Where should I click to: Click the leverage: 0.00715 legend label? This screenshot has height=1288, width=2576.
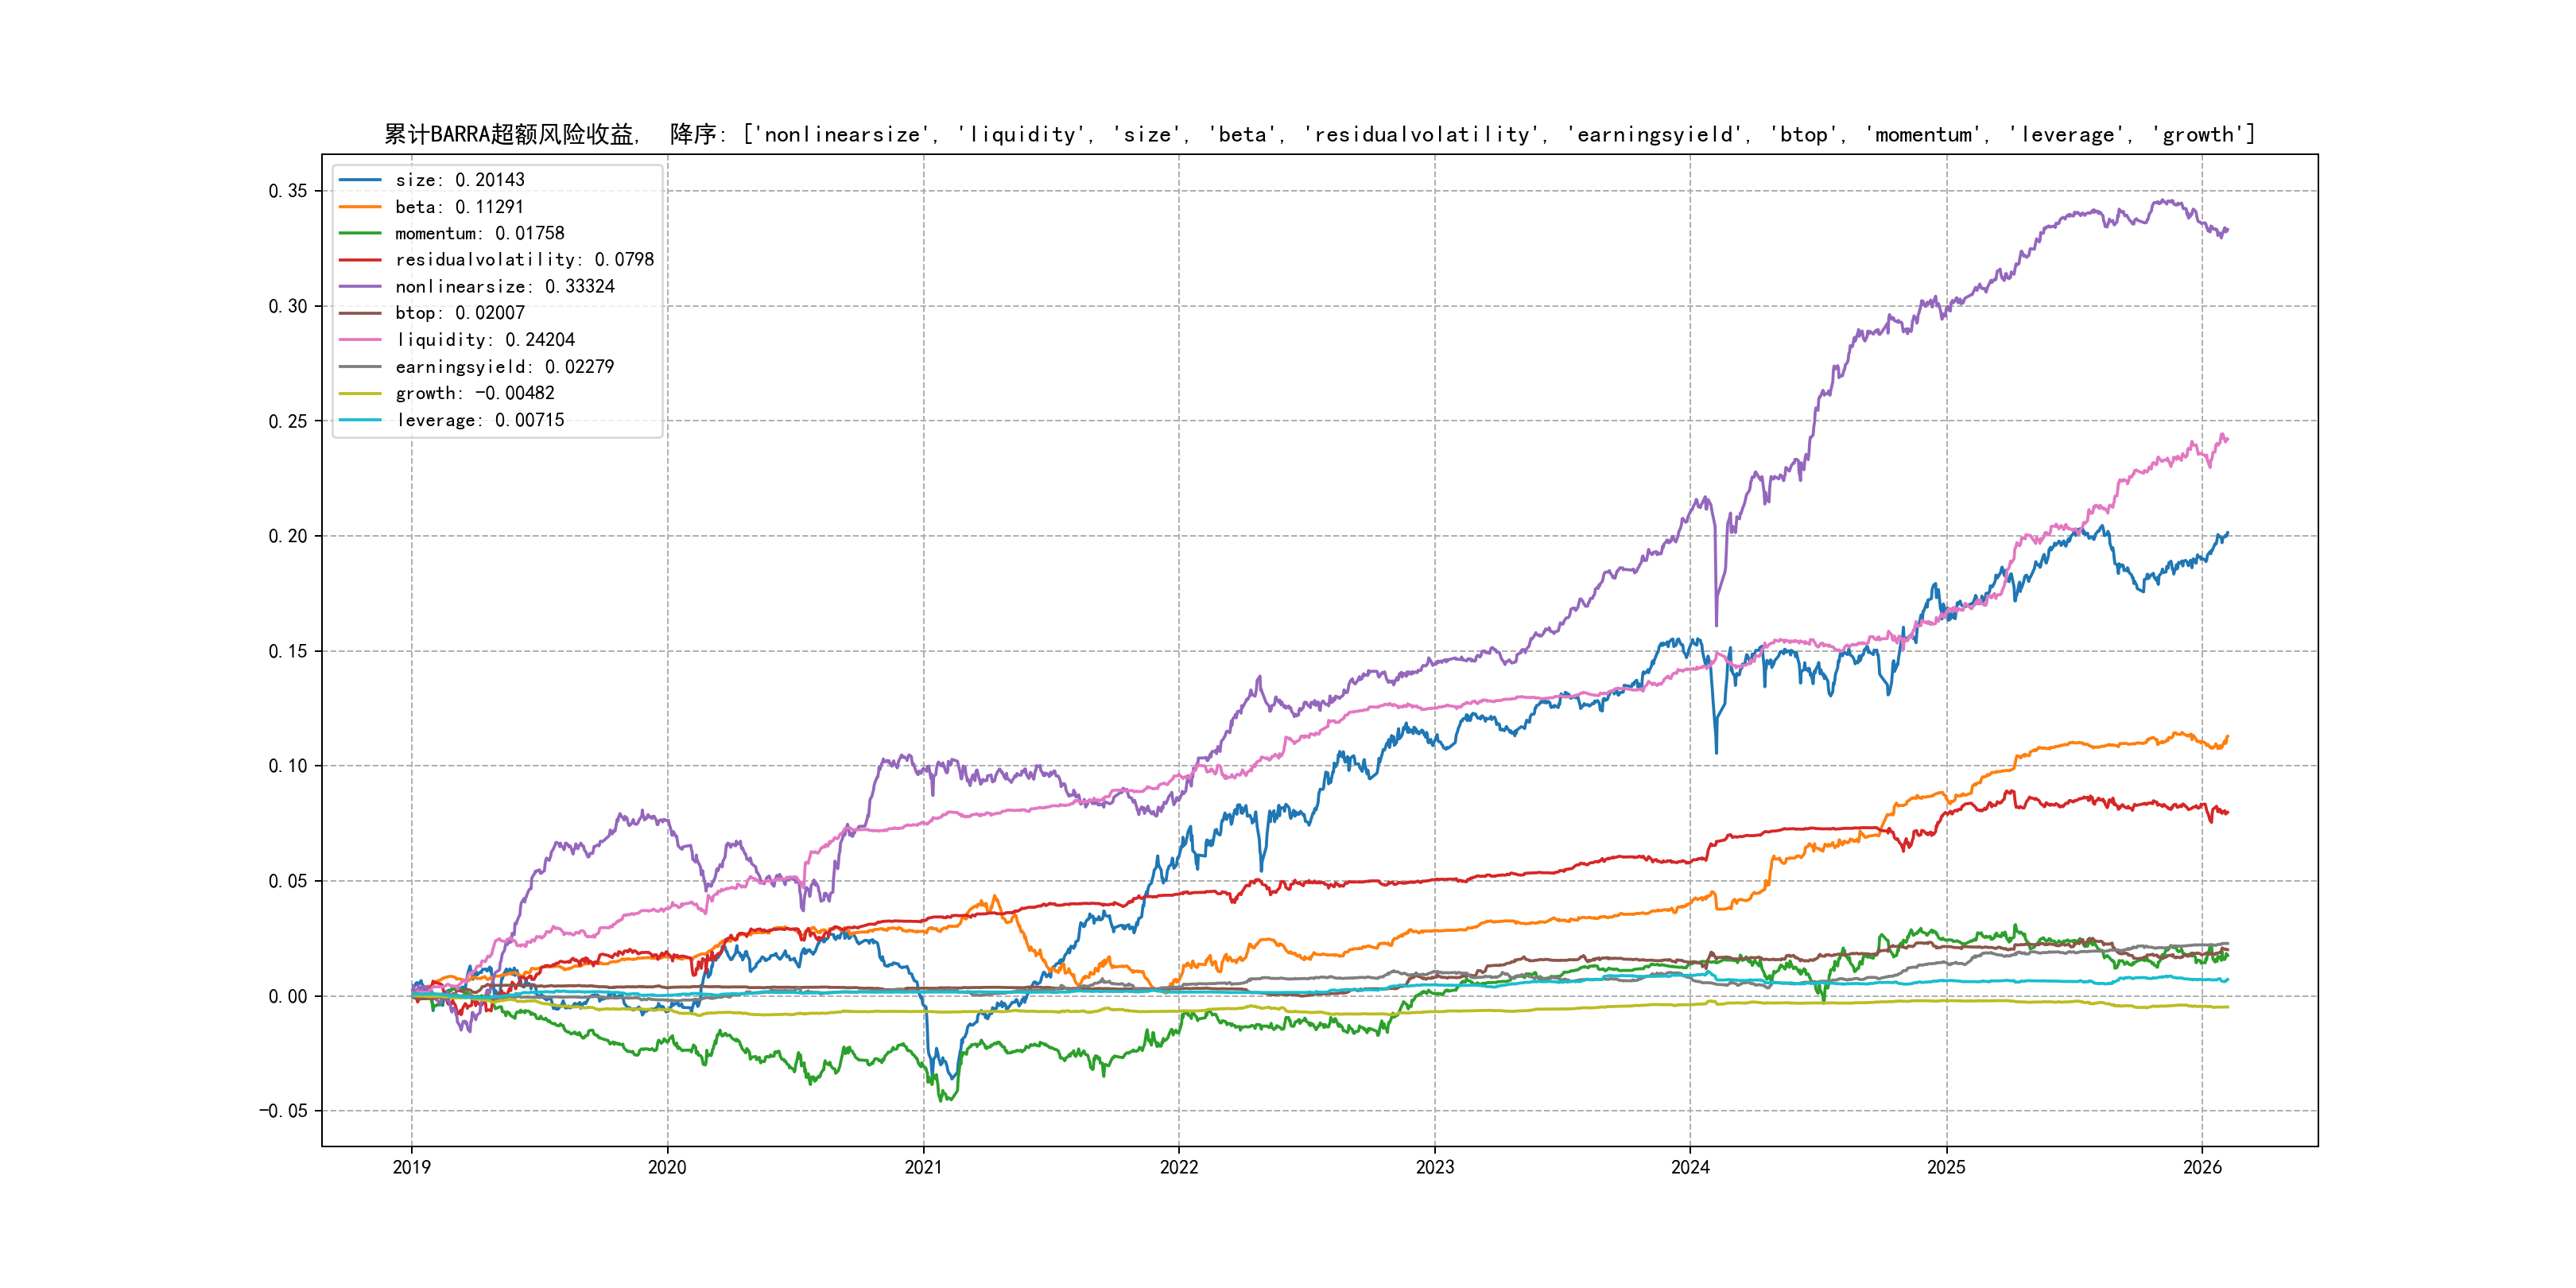point(479,420)
